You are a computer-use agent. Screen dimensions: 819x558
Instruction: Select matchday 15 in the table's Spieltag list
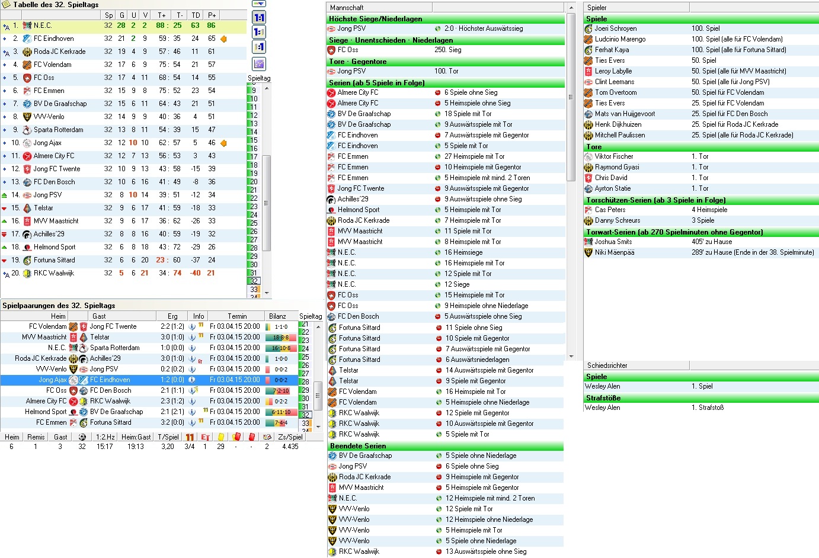click(254, 140)
